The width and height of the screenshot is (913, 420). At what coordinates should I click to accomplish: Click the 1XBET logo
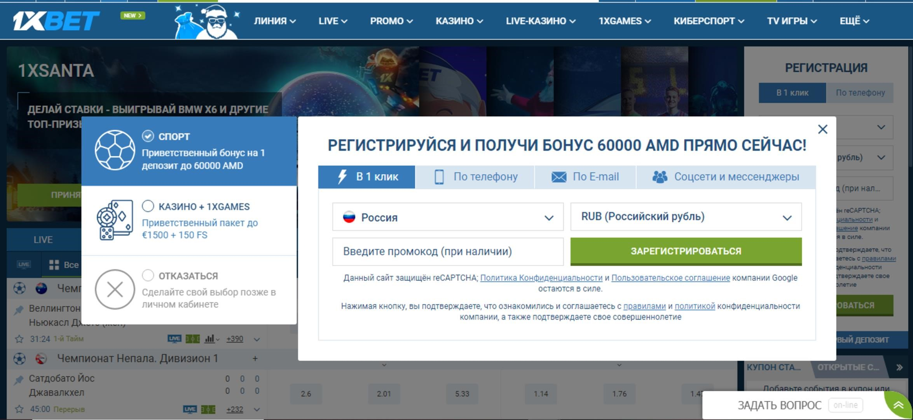[x=56, y=21]
